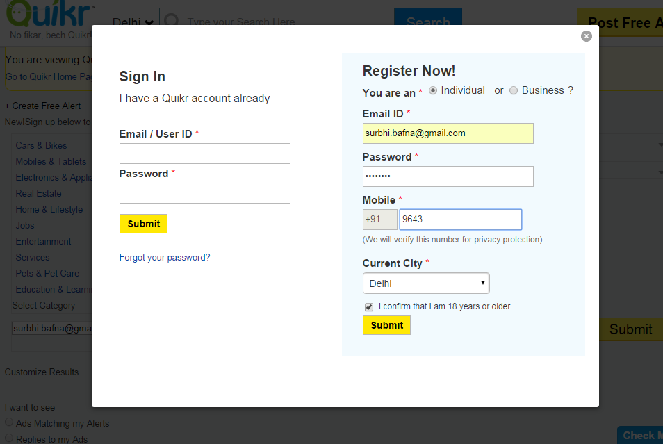Click the Quikr logo
Viewport: 663px width, 444px height.
tap(49, 13)
